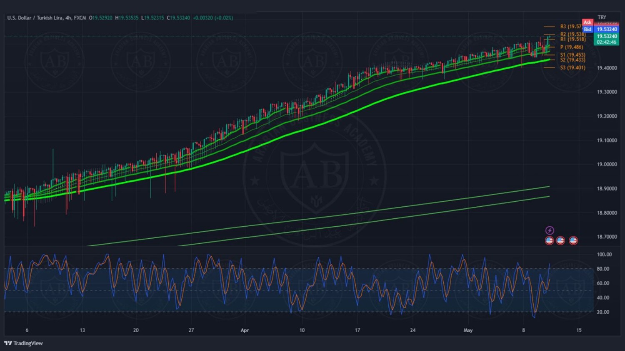Click the May label on time axis

pyautogui.click(x=468, y=330)
